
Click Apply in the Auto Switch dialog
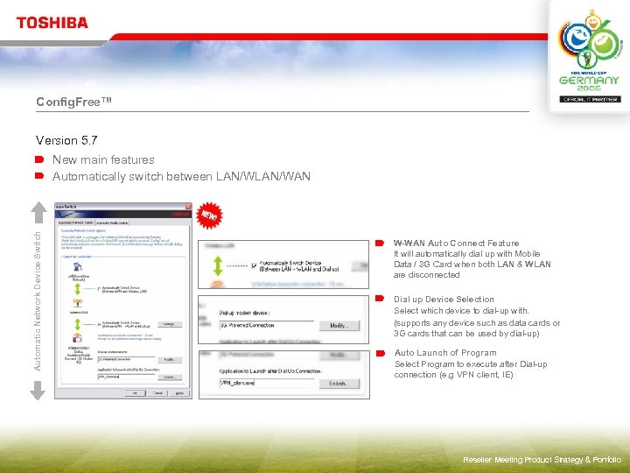[180, 393]
